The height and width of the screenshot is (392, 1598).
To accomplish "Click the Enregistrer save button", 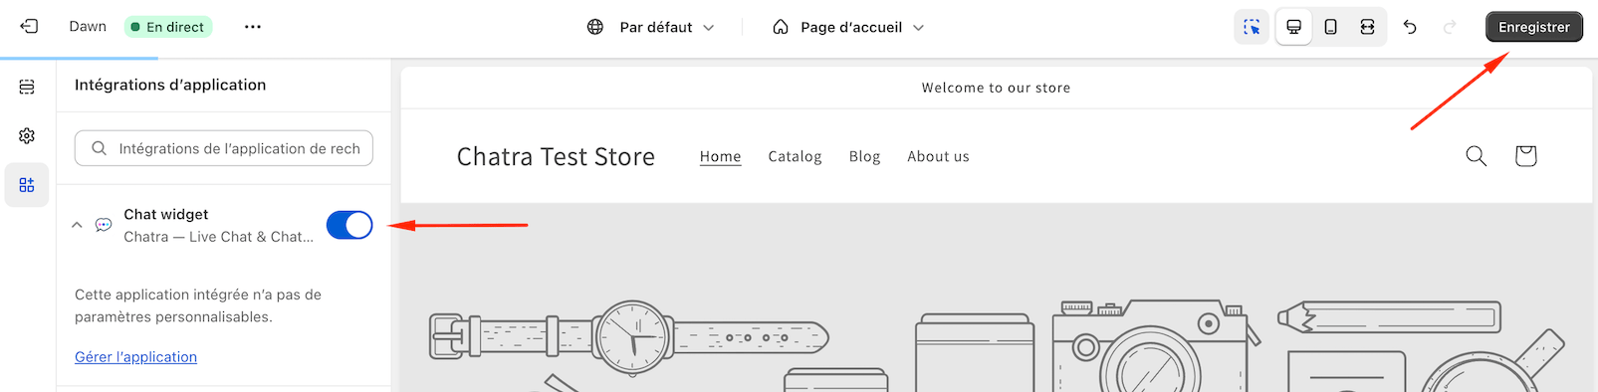I will [x=1533, y=27].
